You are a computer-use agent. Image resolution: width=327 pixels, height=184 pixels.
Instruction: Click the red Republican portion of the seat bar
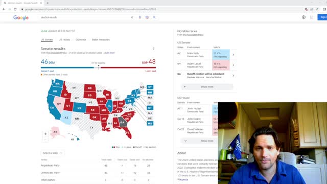(x=128, y=67)
